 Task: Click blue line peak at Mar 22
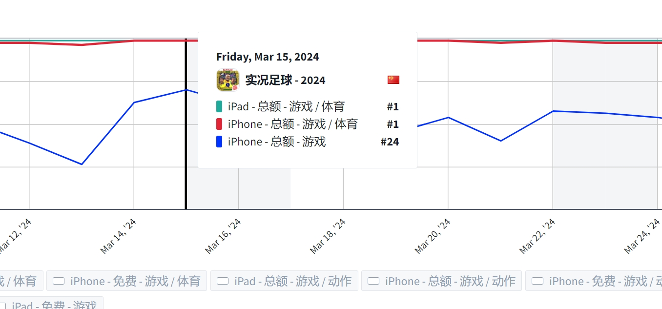[553, 111]
